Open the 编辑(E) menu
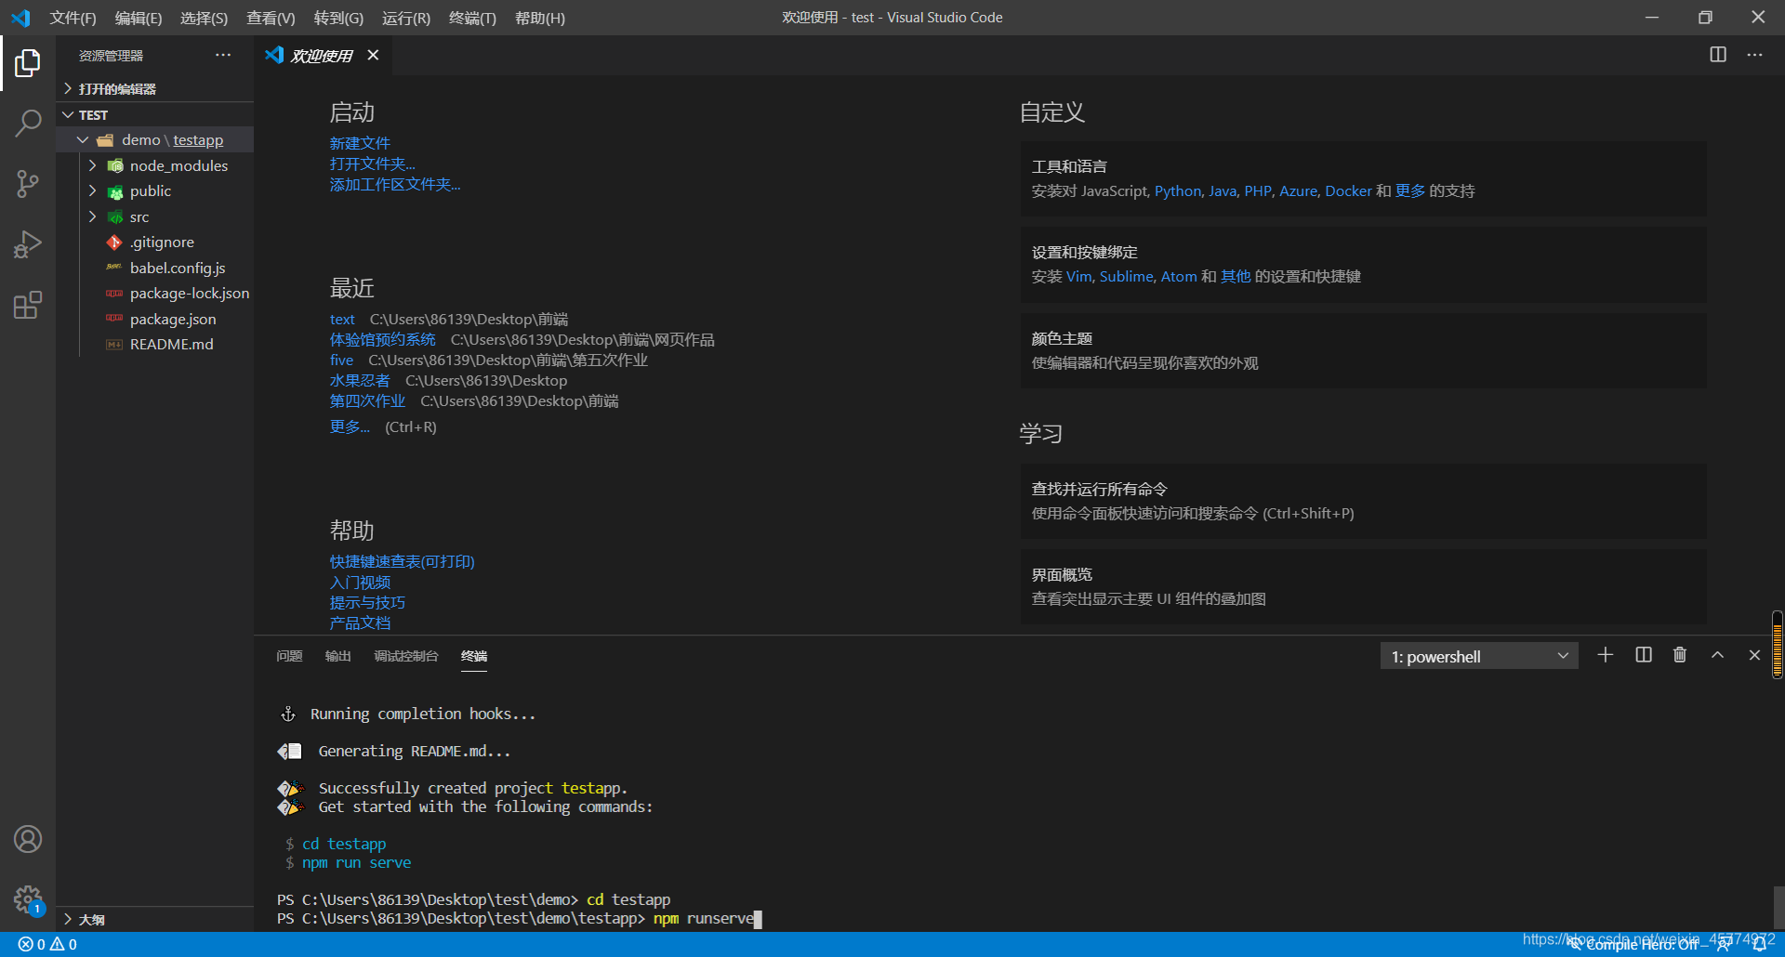This screenshot has height=957, width=1785. 139,18
